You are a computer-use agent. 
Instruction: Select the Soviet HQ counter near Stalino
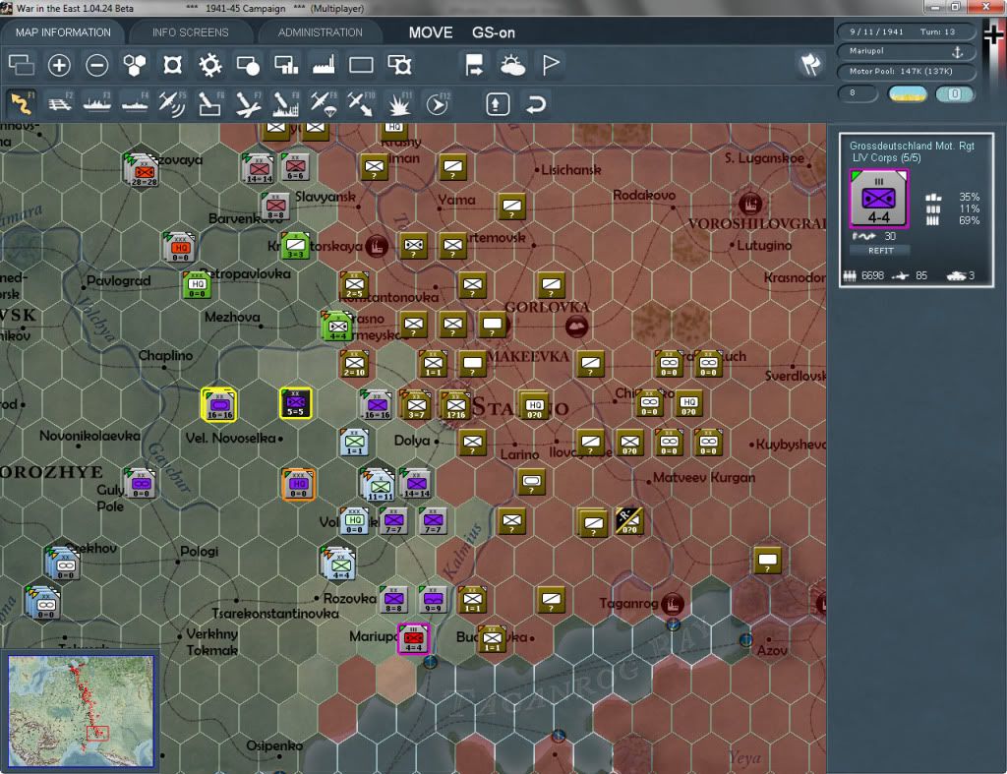tap(534, 405)
